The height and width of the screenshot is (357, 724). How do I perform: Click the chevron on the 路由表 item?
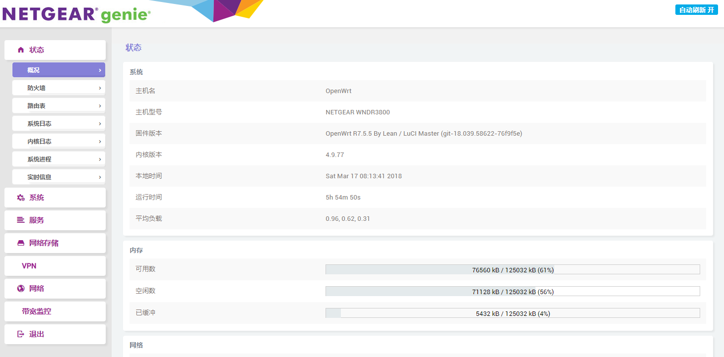100,106
